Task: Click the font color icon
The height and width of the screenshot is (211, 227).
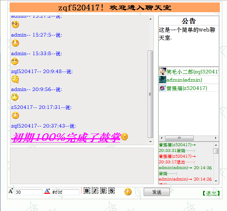Action: pos(47,191)
